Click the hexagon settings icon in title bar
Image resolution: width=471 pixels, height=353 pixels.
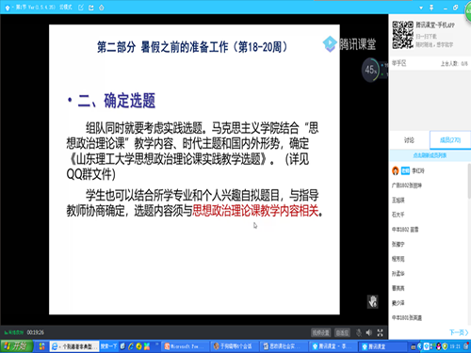click(x=102, y=8)
